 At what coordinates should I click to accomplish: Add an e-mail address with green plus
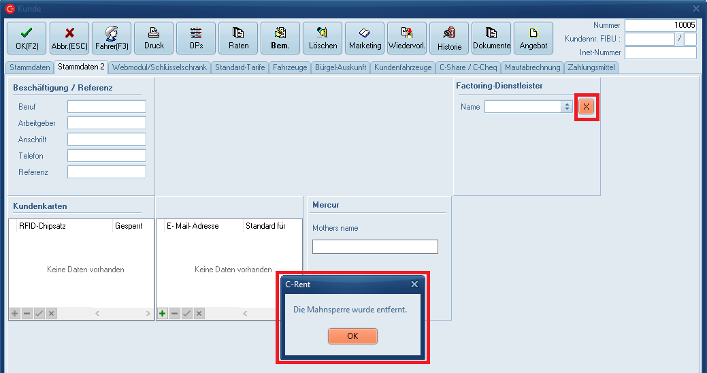pyautogui.click(x=163, y=314)
